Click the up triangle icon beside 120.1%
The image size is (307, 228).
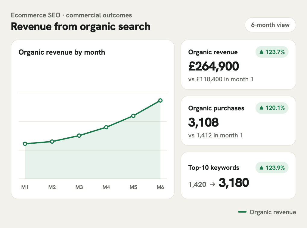tap(261, 108)
